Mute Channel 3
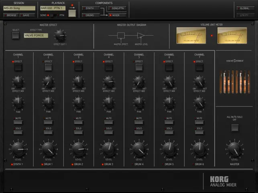 pyautogui.click(x=78, y=123)
